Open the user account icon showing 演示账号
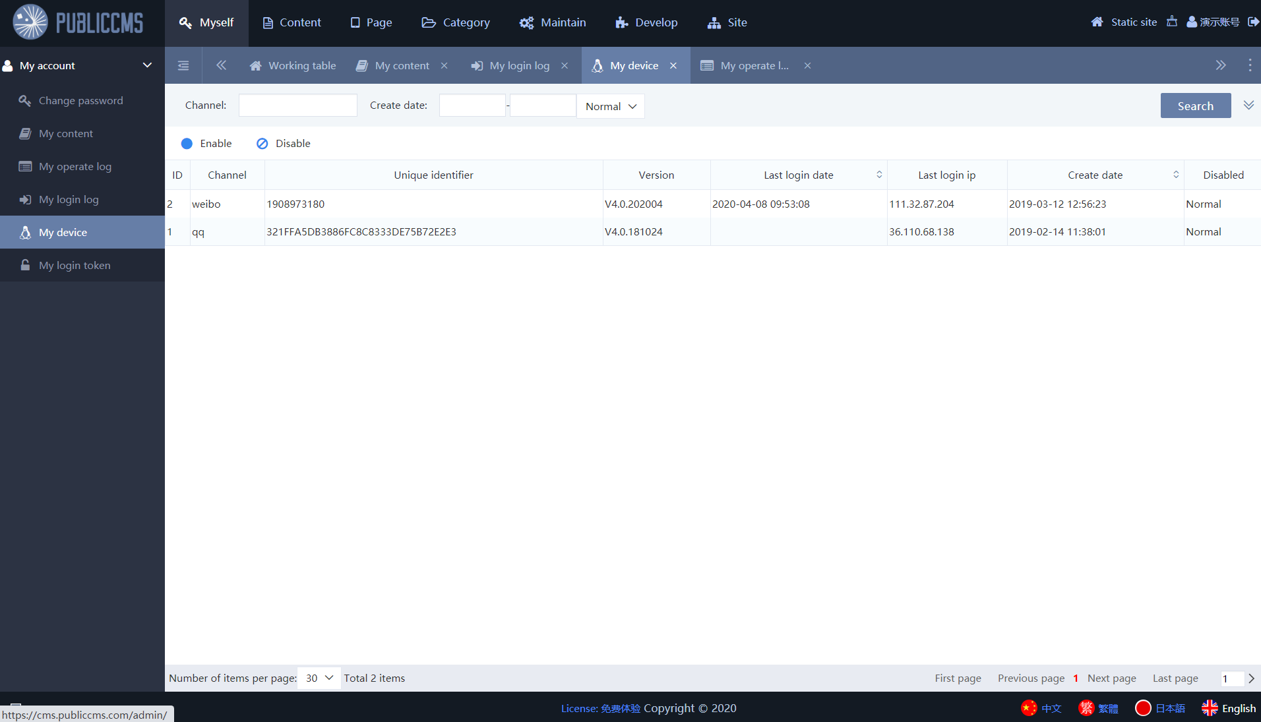 coord(1190,22)
